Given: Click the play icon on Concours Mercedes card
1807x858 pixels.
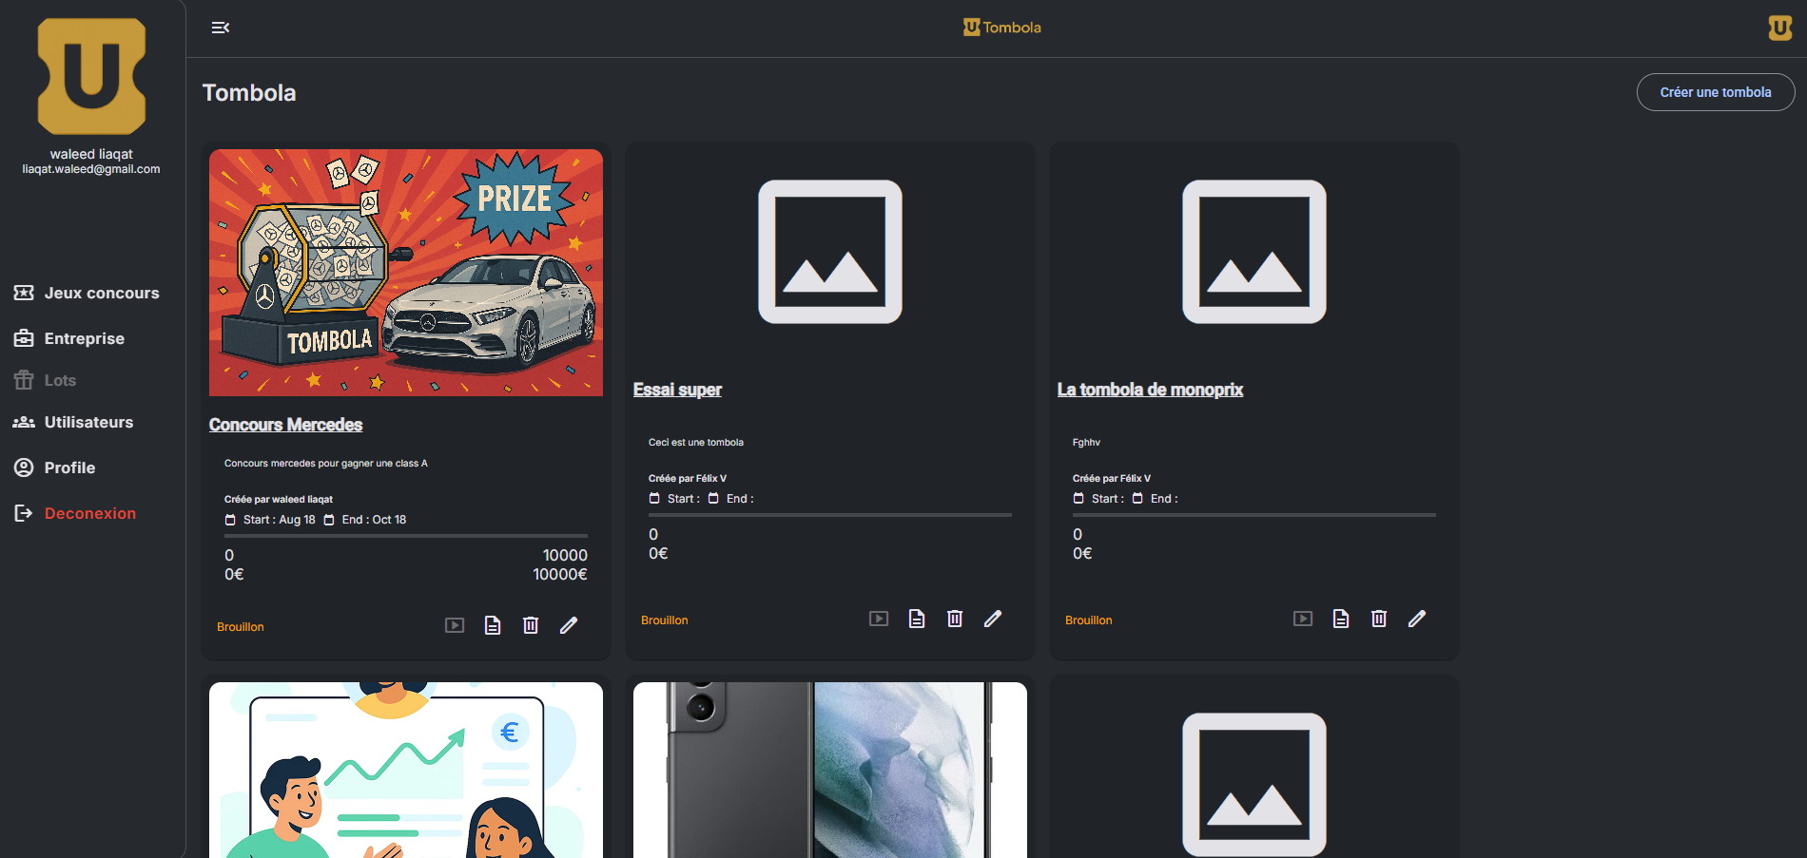Looking at the screenshot, I should coord(455,625).
